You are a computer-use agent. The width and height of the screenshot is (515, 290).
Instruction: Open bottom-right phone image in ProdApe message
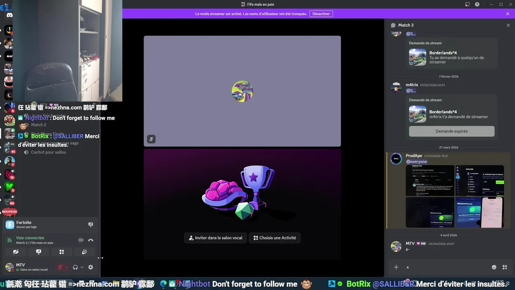point(480,212)
